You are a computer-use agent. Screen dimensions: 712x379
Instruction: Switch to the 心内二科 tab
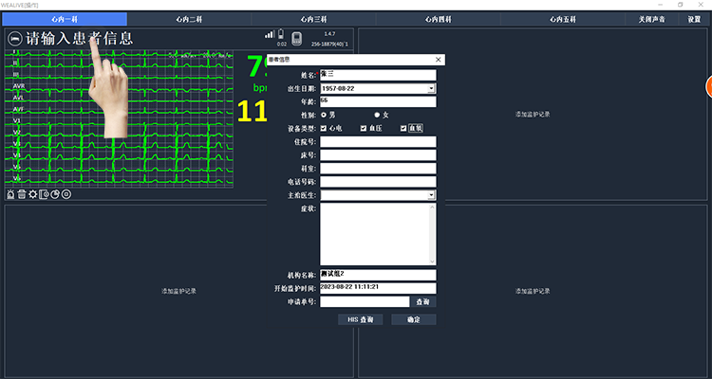pos(193,19)
